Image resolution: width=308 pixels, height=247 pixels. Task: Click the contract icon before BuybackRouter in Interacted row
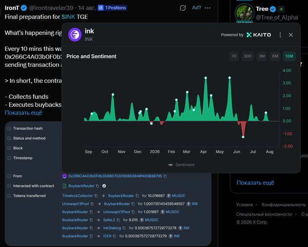64,186
